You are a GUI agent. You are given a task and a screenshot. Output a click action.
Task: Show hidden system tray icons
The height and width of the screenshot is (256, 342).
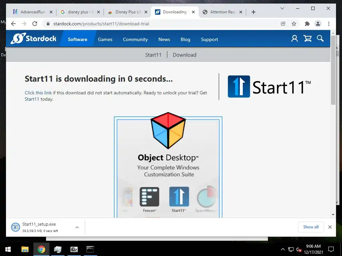pyautogui.click(x=283, y=249)
